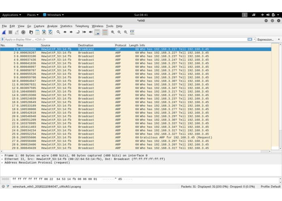Viewport: 282px width, 201px height.
Task: Expand Ethernet II details
Action: click(2, 159)
